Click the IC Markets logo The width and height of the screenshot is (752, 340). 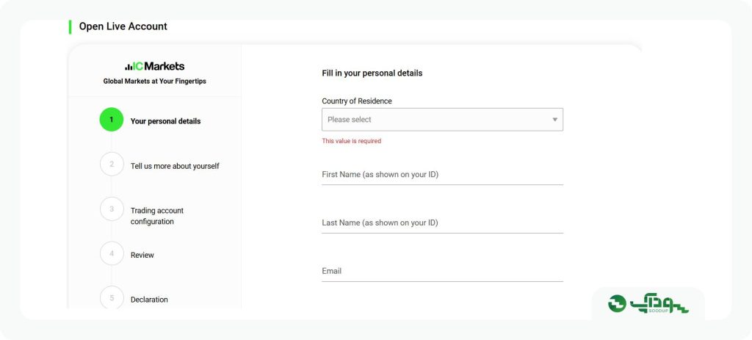click(x=154, y=66)
